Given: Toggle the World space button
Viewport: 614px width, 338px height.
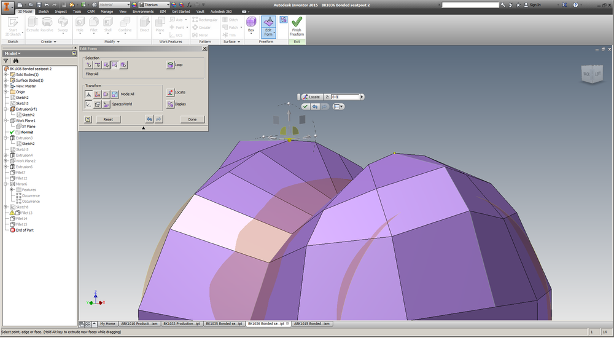Looking at the screenshot, I should click(89, 104).
